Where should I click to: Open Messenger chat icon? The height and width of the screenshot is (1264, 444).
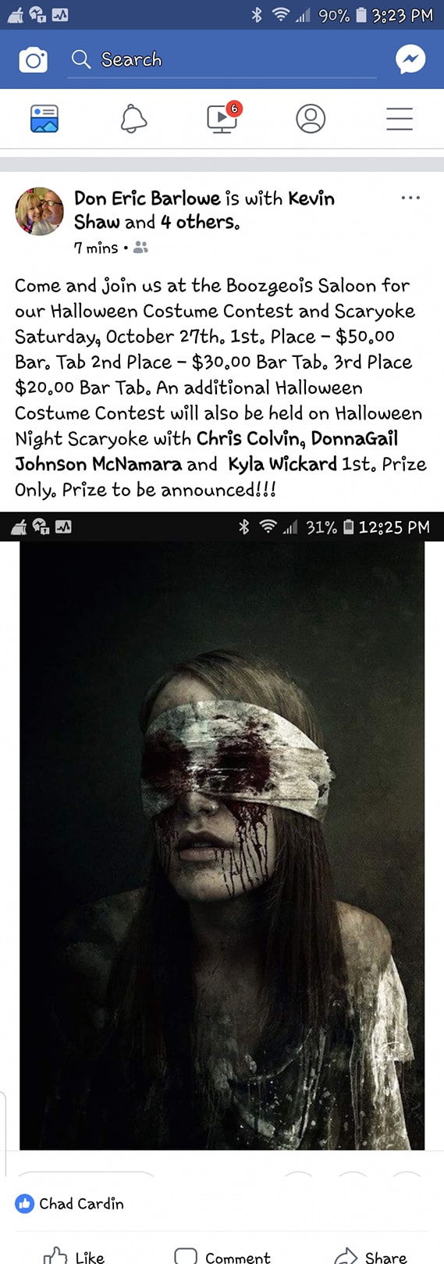pyautogui.click(x=410, y=59)
